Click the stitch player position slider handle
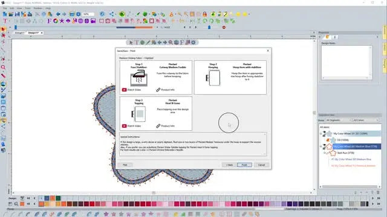387x217 pixels. pos(16,27)
